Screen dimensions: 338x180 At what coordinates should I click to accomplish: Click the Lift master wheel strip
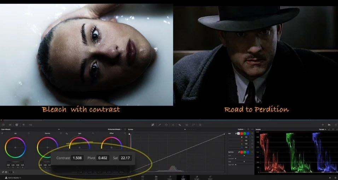tap(15, 162)
